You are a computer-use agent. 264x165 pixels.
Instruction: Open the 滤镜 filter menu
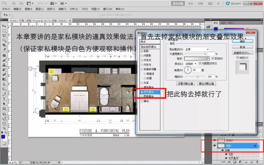click(62, 9)
